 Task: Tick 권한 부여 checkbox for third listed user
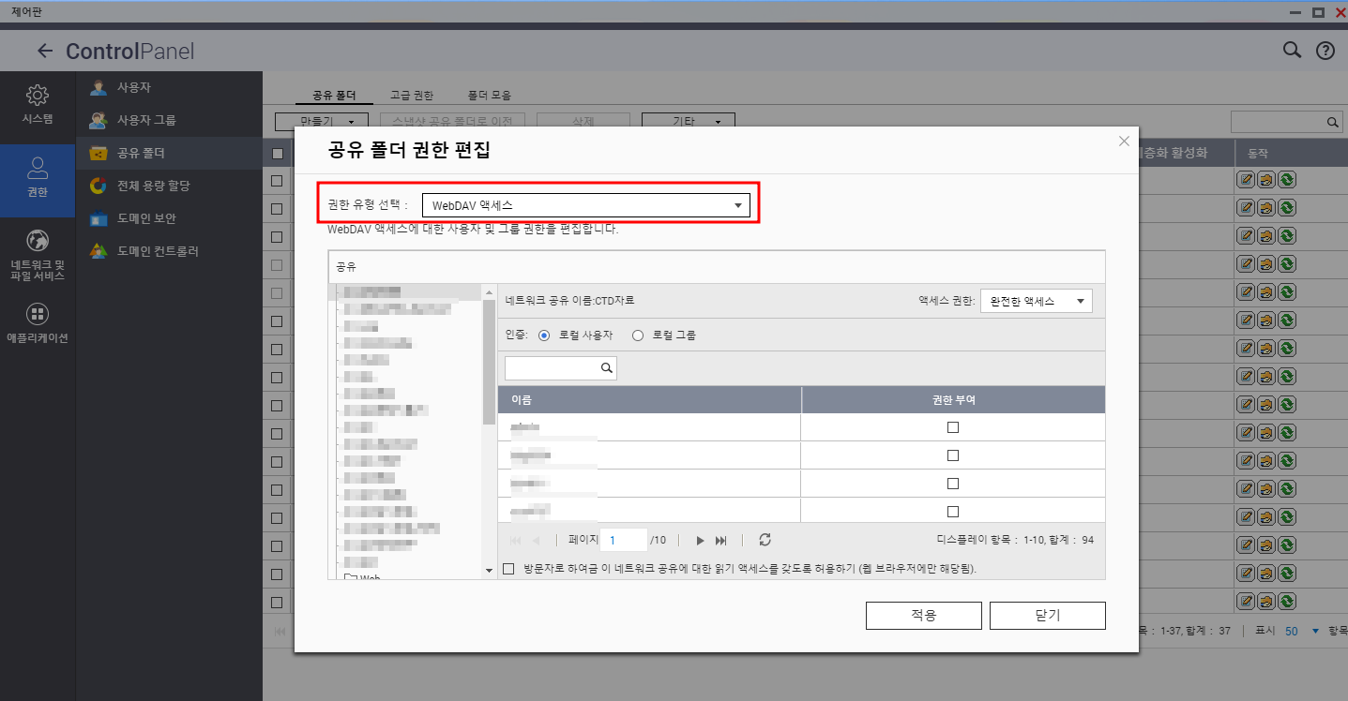pyautogui.click(x=953, y=484)
